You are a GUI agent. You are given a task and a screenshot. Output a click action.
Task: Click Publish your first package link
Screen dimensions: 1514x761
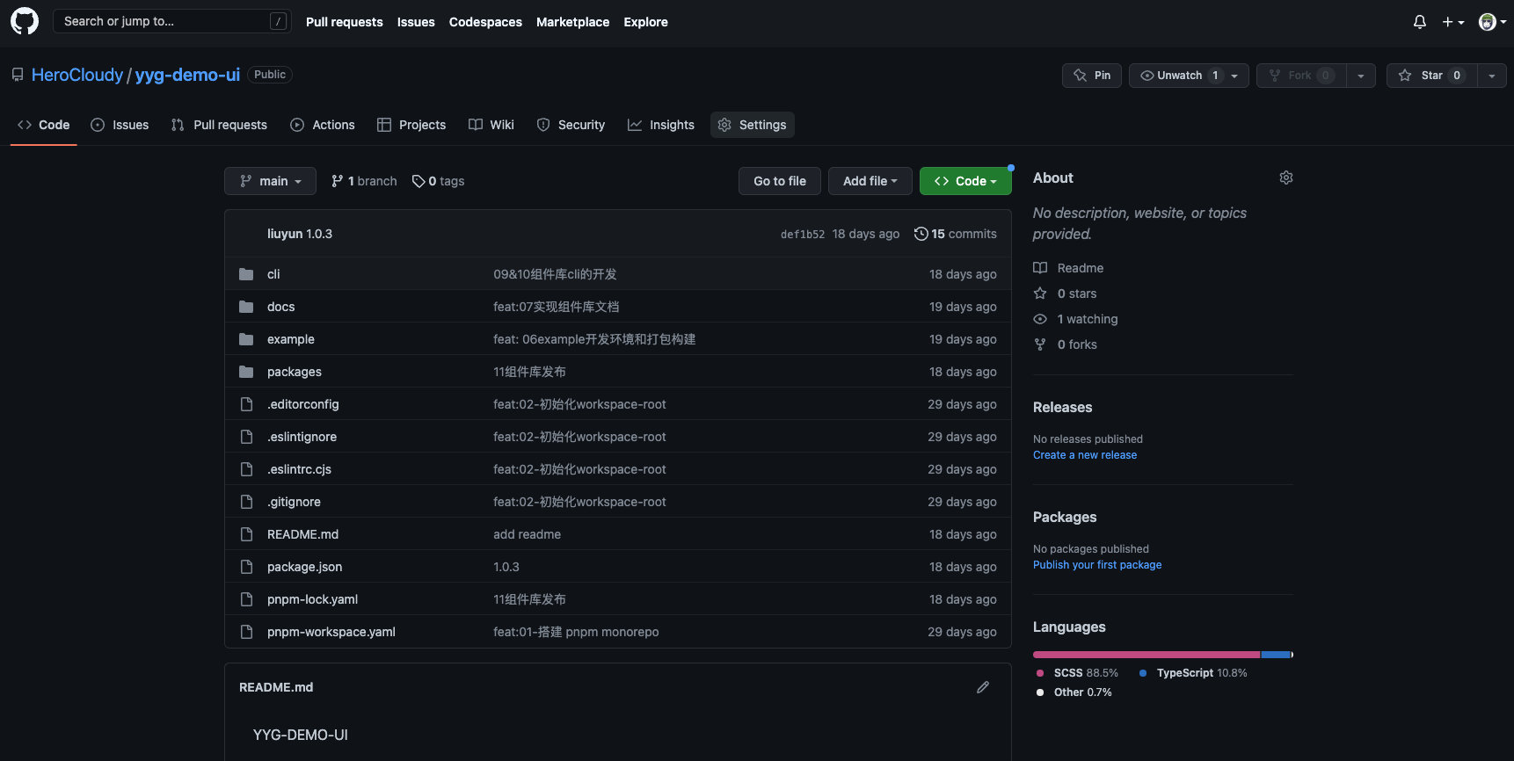pos(1097,565)
